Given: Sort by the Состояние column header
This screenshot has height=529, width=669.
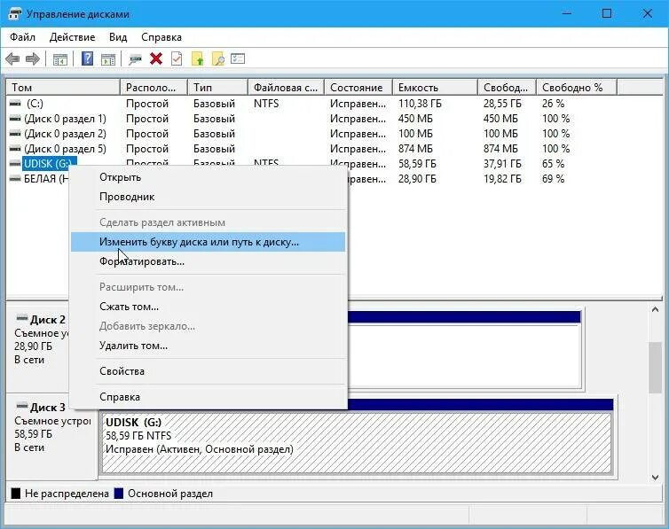Looking at the screenshot, I should pyautogui.click(x=358, y=88).
